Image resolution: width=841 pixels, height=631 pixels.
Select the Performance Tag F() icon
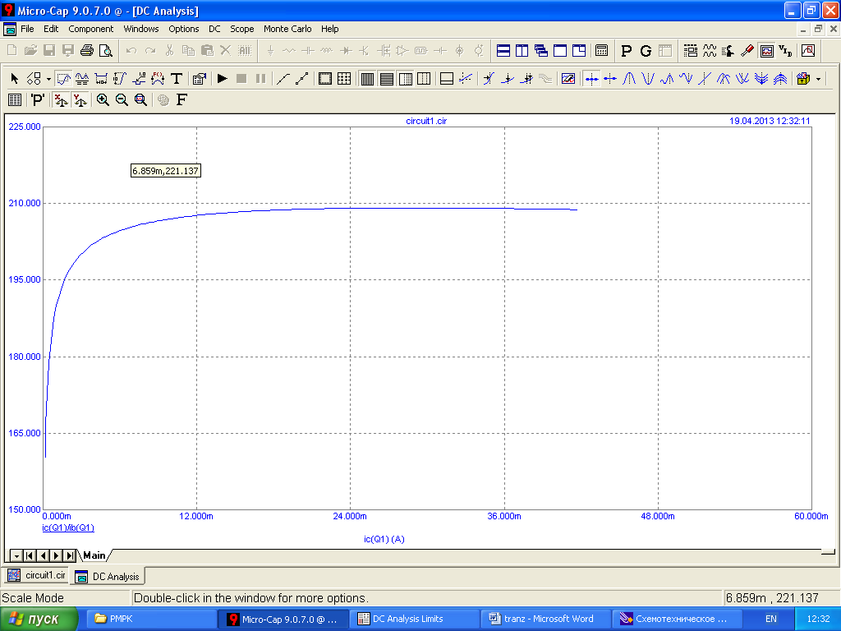point(158,79)
